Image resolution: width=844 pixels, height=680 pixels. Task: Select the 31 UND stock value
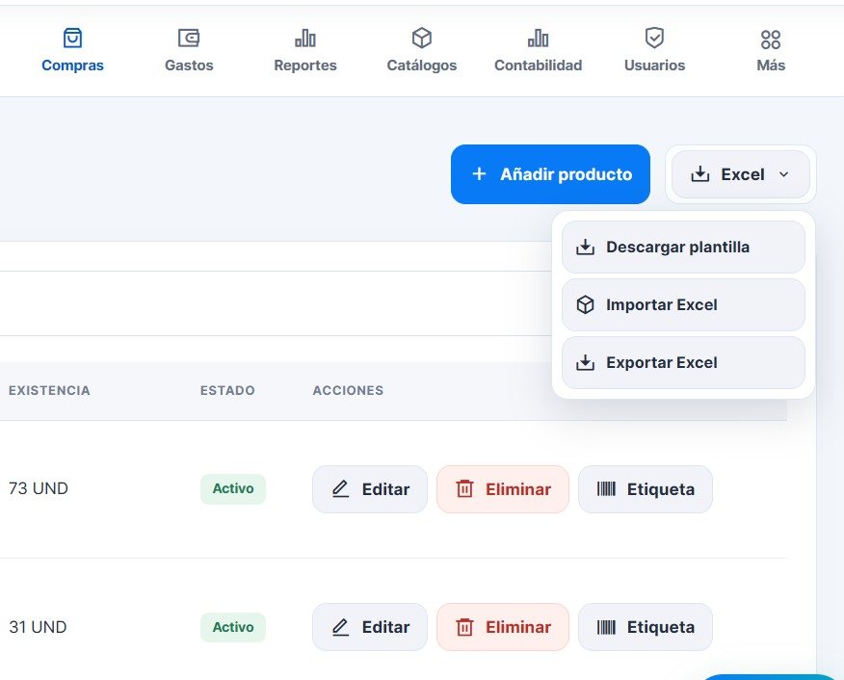38,627
